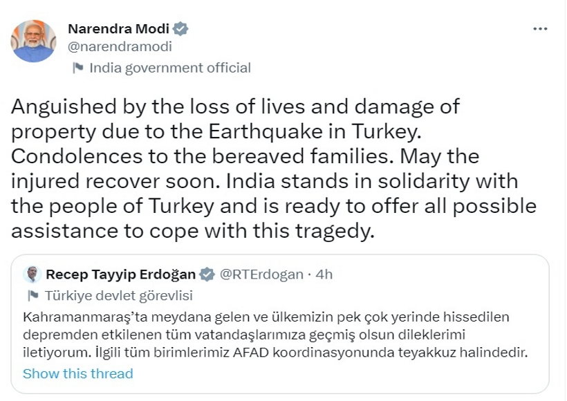This screenshot has height=401, width=567.
Task: Select the Türkiye devlet görevlisi label
Action: (118, 296)
